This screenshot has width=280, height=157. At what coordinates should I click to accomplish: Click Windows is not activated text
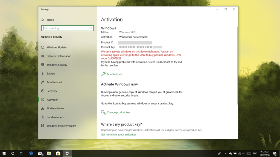133,37
